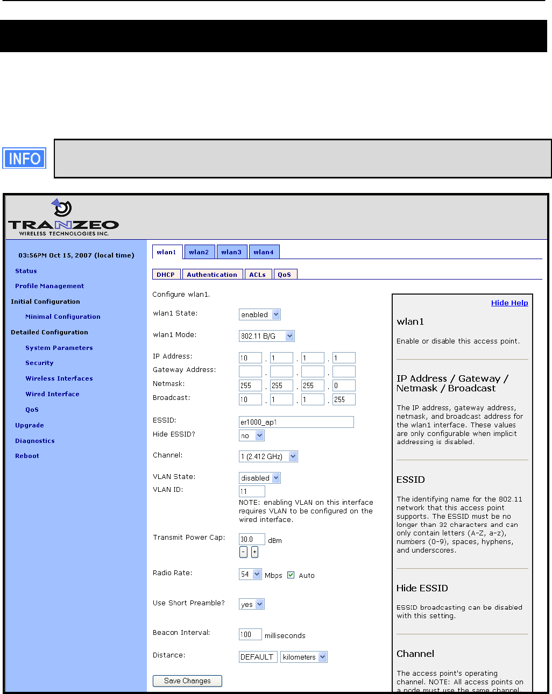Open the QoS sub-tab

coord(285,274)
